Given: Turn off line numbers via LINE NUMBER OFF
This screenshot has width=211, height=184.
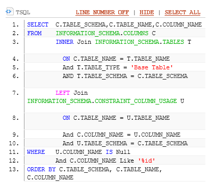Looking at the screenshot, I should click(102, 12).
